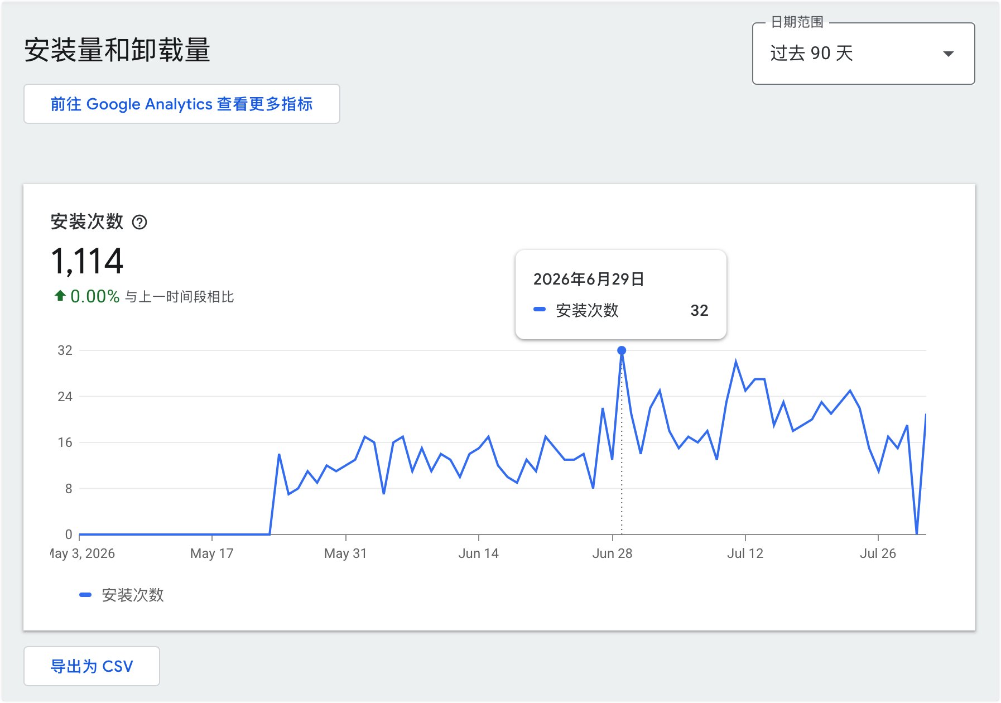Click the tooltip's 安装次数 color marker
Viewport: 1001px width, 703px height.
click(x=540, y=310)
